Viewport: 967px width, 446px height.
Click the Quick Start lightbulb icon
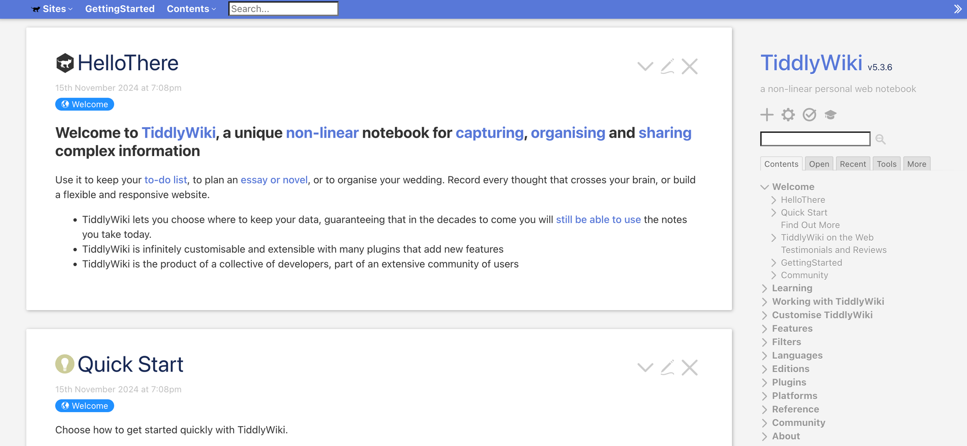tap(65, 364)
